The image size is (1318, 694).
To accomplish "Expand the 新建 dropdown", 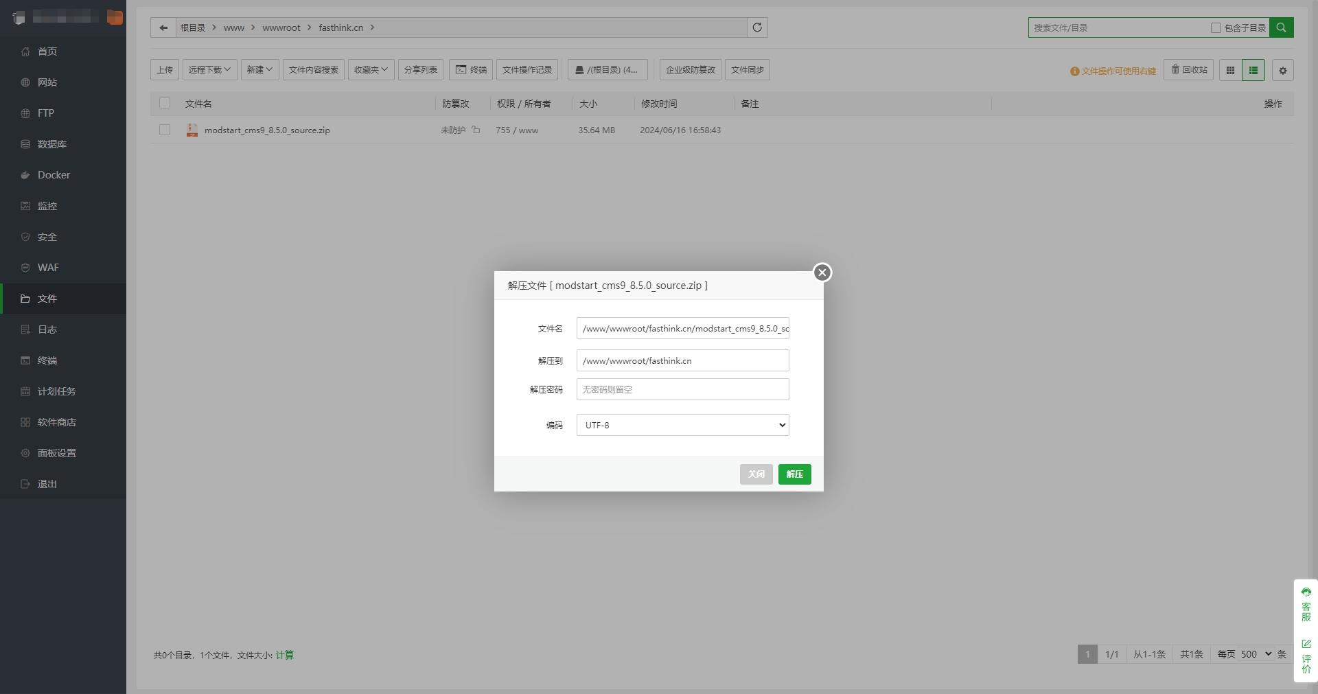I will (260, 70).
